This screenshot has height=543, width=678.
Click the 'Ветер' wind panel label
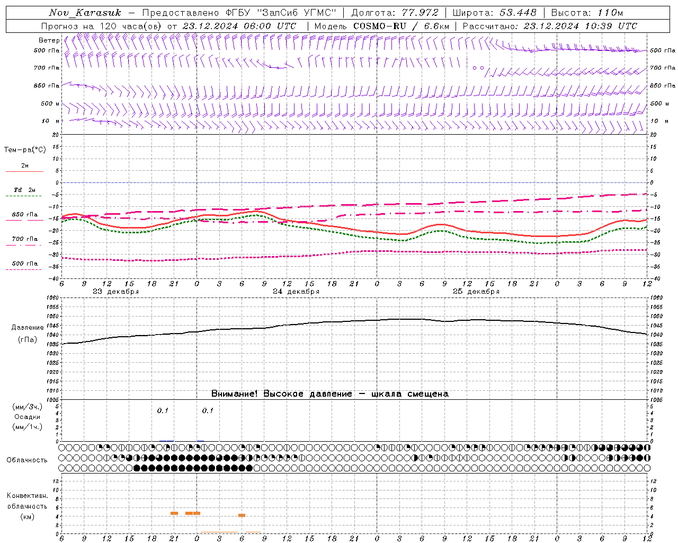click(49, 40)
